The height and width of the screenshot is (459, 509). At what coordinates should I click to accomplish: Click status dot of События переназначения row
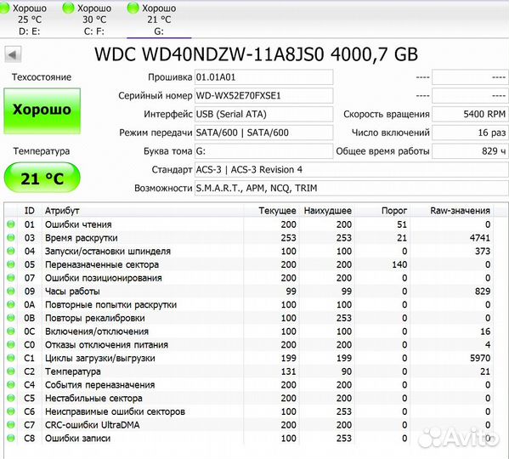[x=11, y=384]
